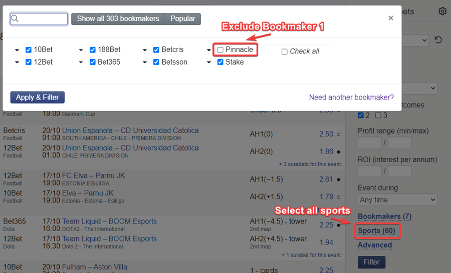
Task: Click odds 2.50 for AH1(0)
Action: point(326,134)
